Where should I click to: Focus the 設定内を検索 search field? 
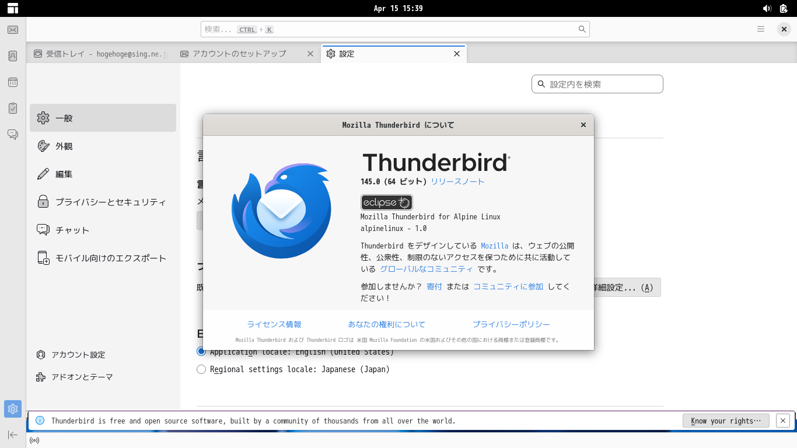(x=597, y=84)
